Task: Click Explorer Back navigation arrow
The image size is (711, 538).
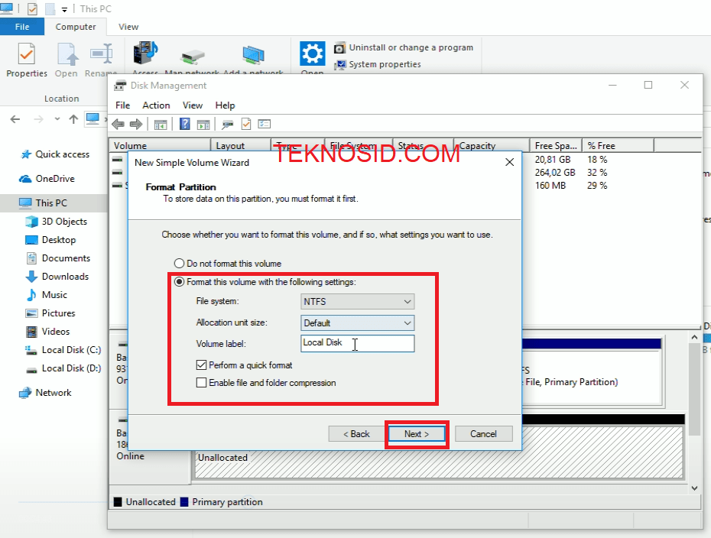Action: (15, 119)
